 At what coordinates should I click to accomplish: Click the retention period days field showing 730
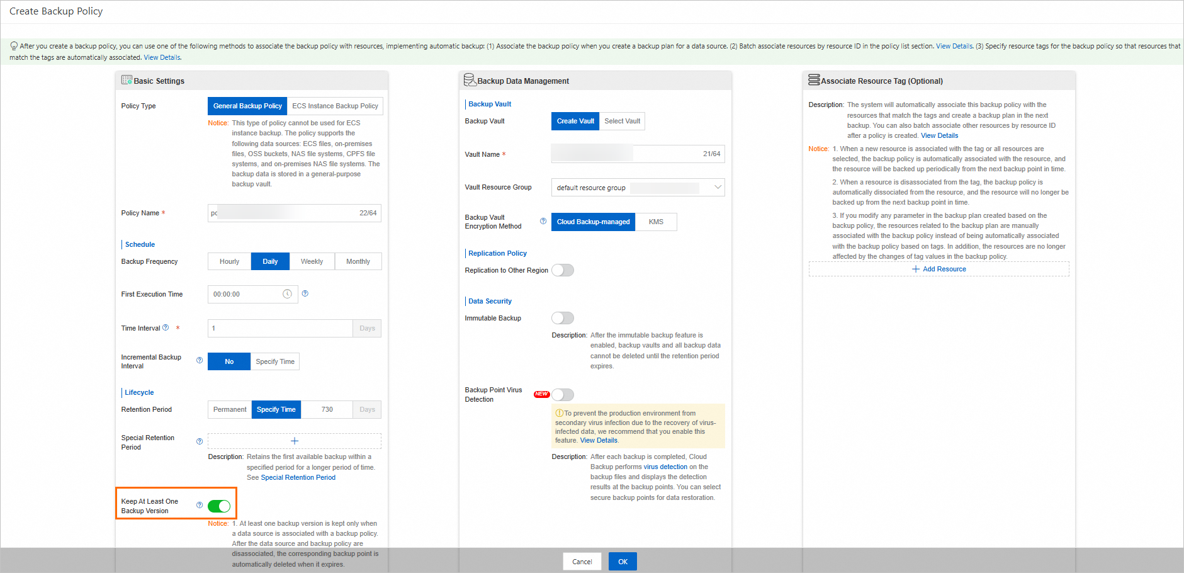pyautogui.click(x=327, y=409)
